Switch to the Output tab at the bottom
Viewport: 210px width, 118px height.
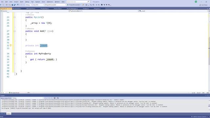(9, 114)
